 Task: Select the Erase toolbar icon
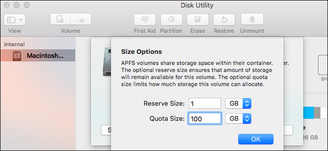(x=197, y=20)
